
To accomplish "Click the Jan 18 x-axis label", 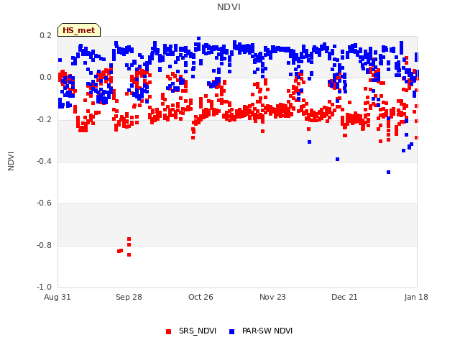I will pyautogui.click(x=416, y=297).
